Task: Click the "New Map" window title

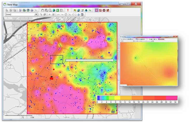Action: click(x=12, y=5)
